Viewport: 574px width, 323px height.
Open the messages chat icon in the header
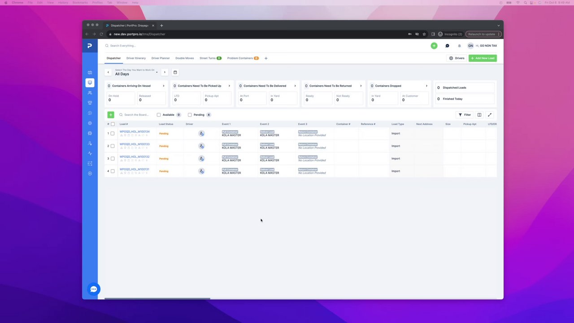coord(447,46)
